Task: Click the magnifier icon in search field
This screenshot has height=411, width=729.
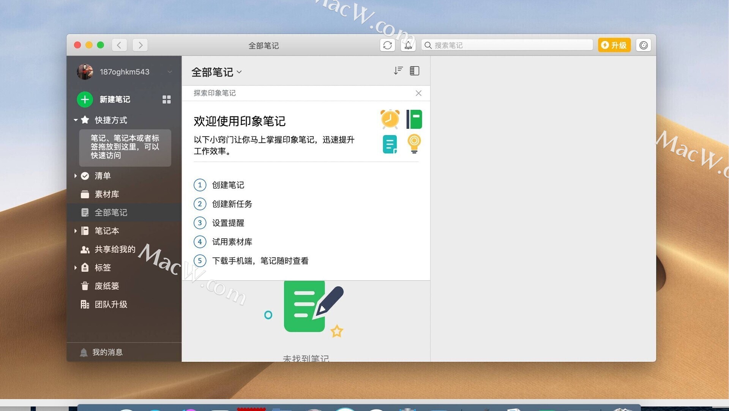Action: pos(428,45)
